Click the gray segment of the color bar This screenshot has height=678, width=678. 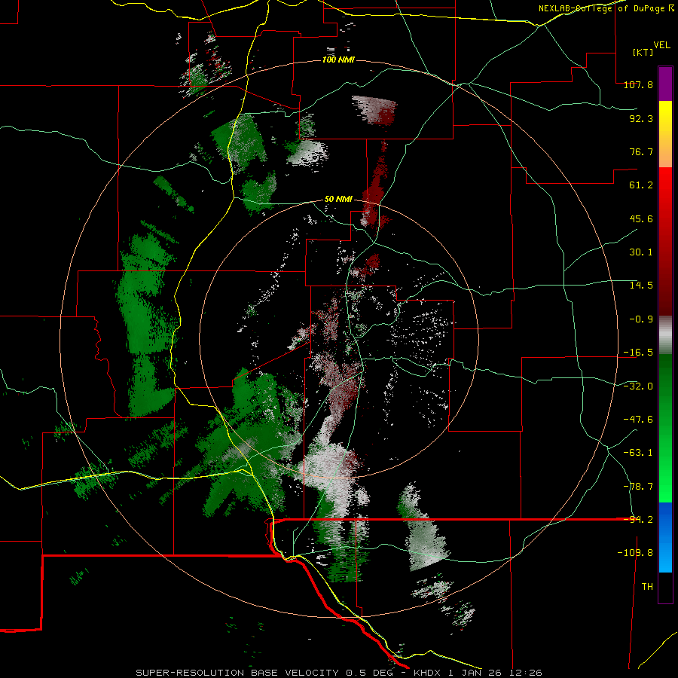(x=665, y=335)
